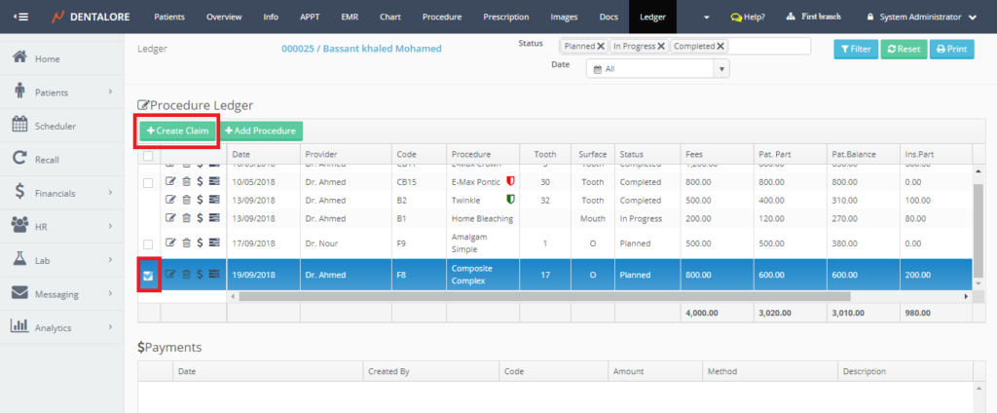Expand the Financials sidebar section

point(61,193)
